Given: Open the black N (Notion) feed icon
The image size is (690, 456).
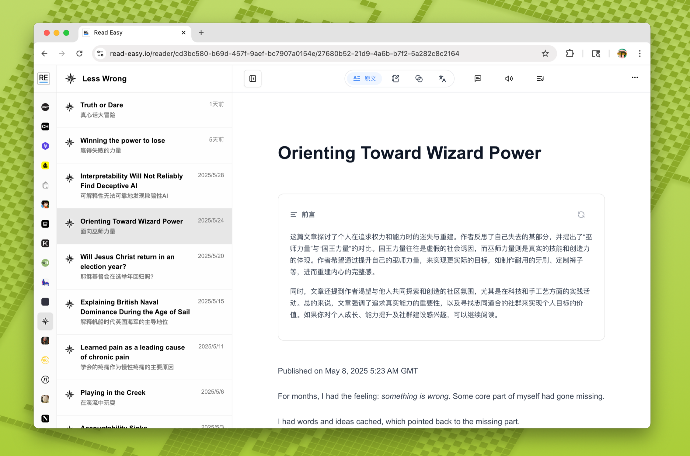Looking at the screenshot, I should [45, 419].
